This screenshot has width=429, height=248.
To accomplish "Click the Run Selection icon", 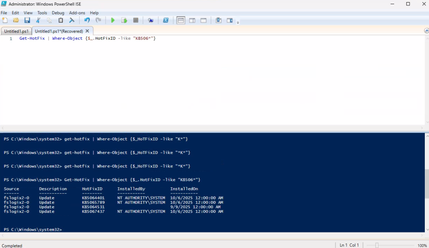I will click(124, 20).
